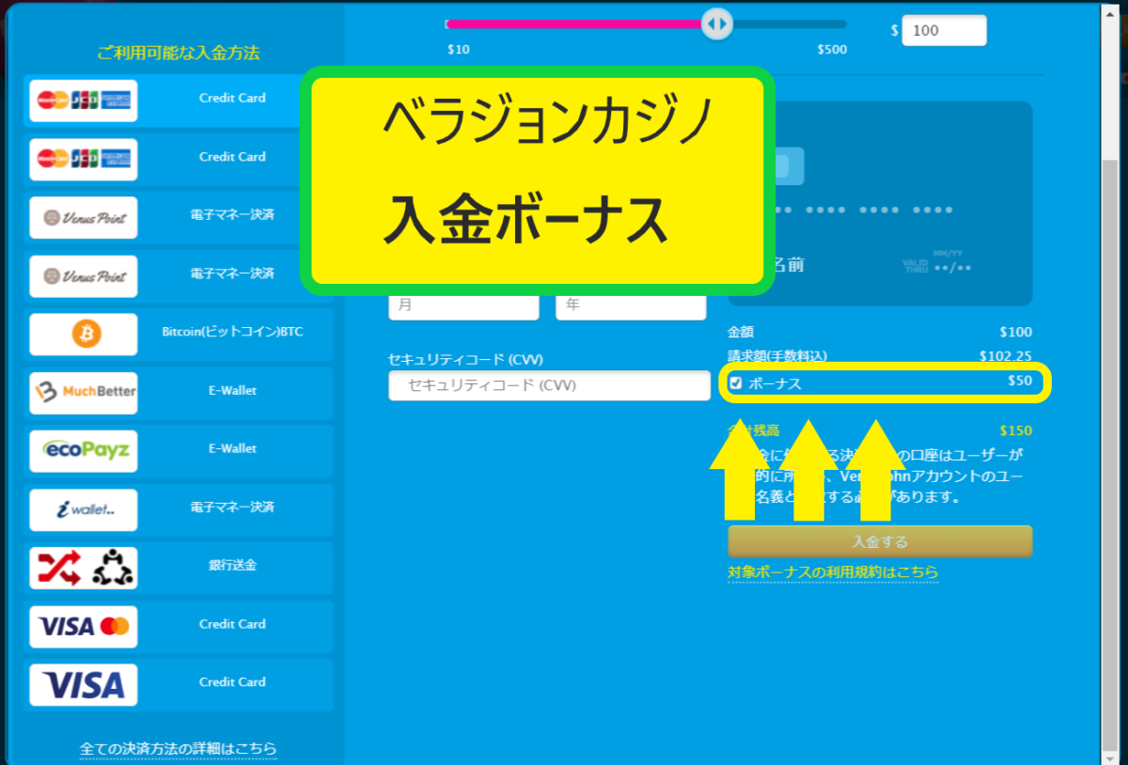The height and width of the screenshot is (765, 1128).
Task: Click the $500 slider maximum label
Action: tap(832, 50)
